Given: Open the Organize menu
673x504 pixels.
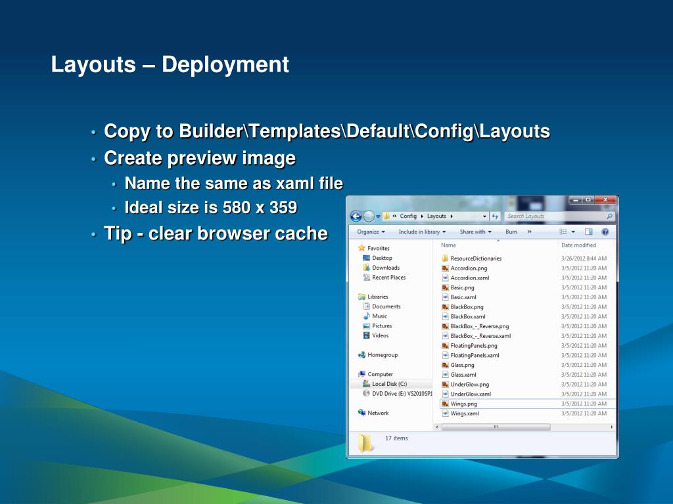Looking at the screenshot, I should tap(371, 232).
